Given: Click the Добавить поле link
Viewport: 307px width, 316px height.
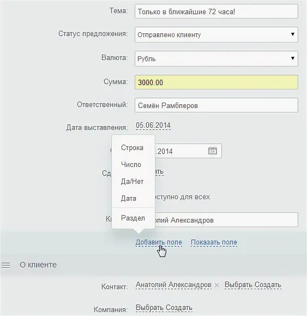Looking at the screenshot, I should tap(159, 242).
